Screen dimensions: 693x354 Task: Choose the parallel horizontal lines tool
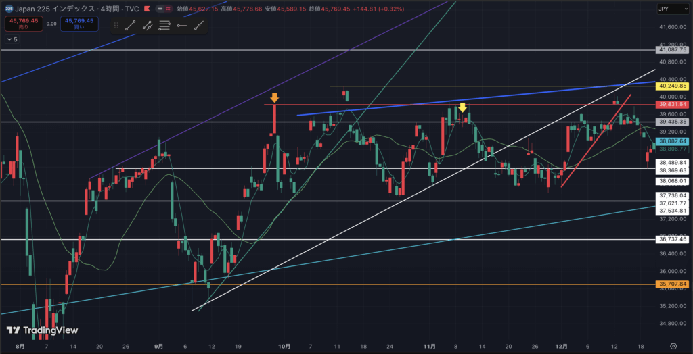point(164,26)
